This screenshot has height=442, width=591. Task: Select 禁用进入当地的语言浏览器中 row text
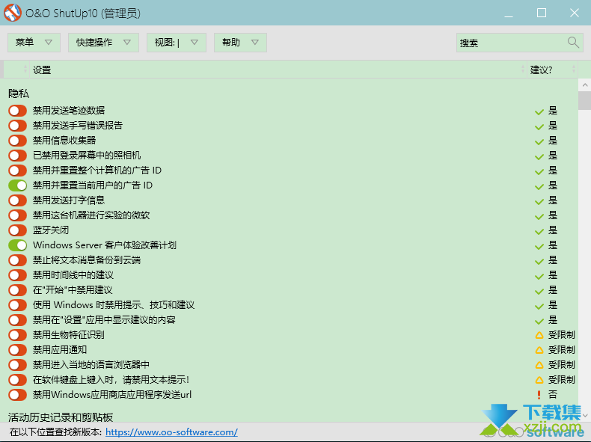click(91, 365)
